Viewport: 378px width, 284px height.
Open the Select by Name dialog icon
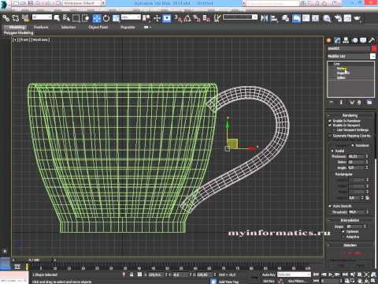[66, 18]
